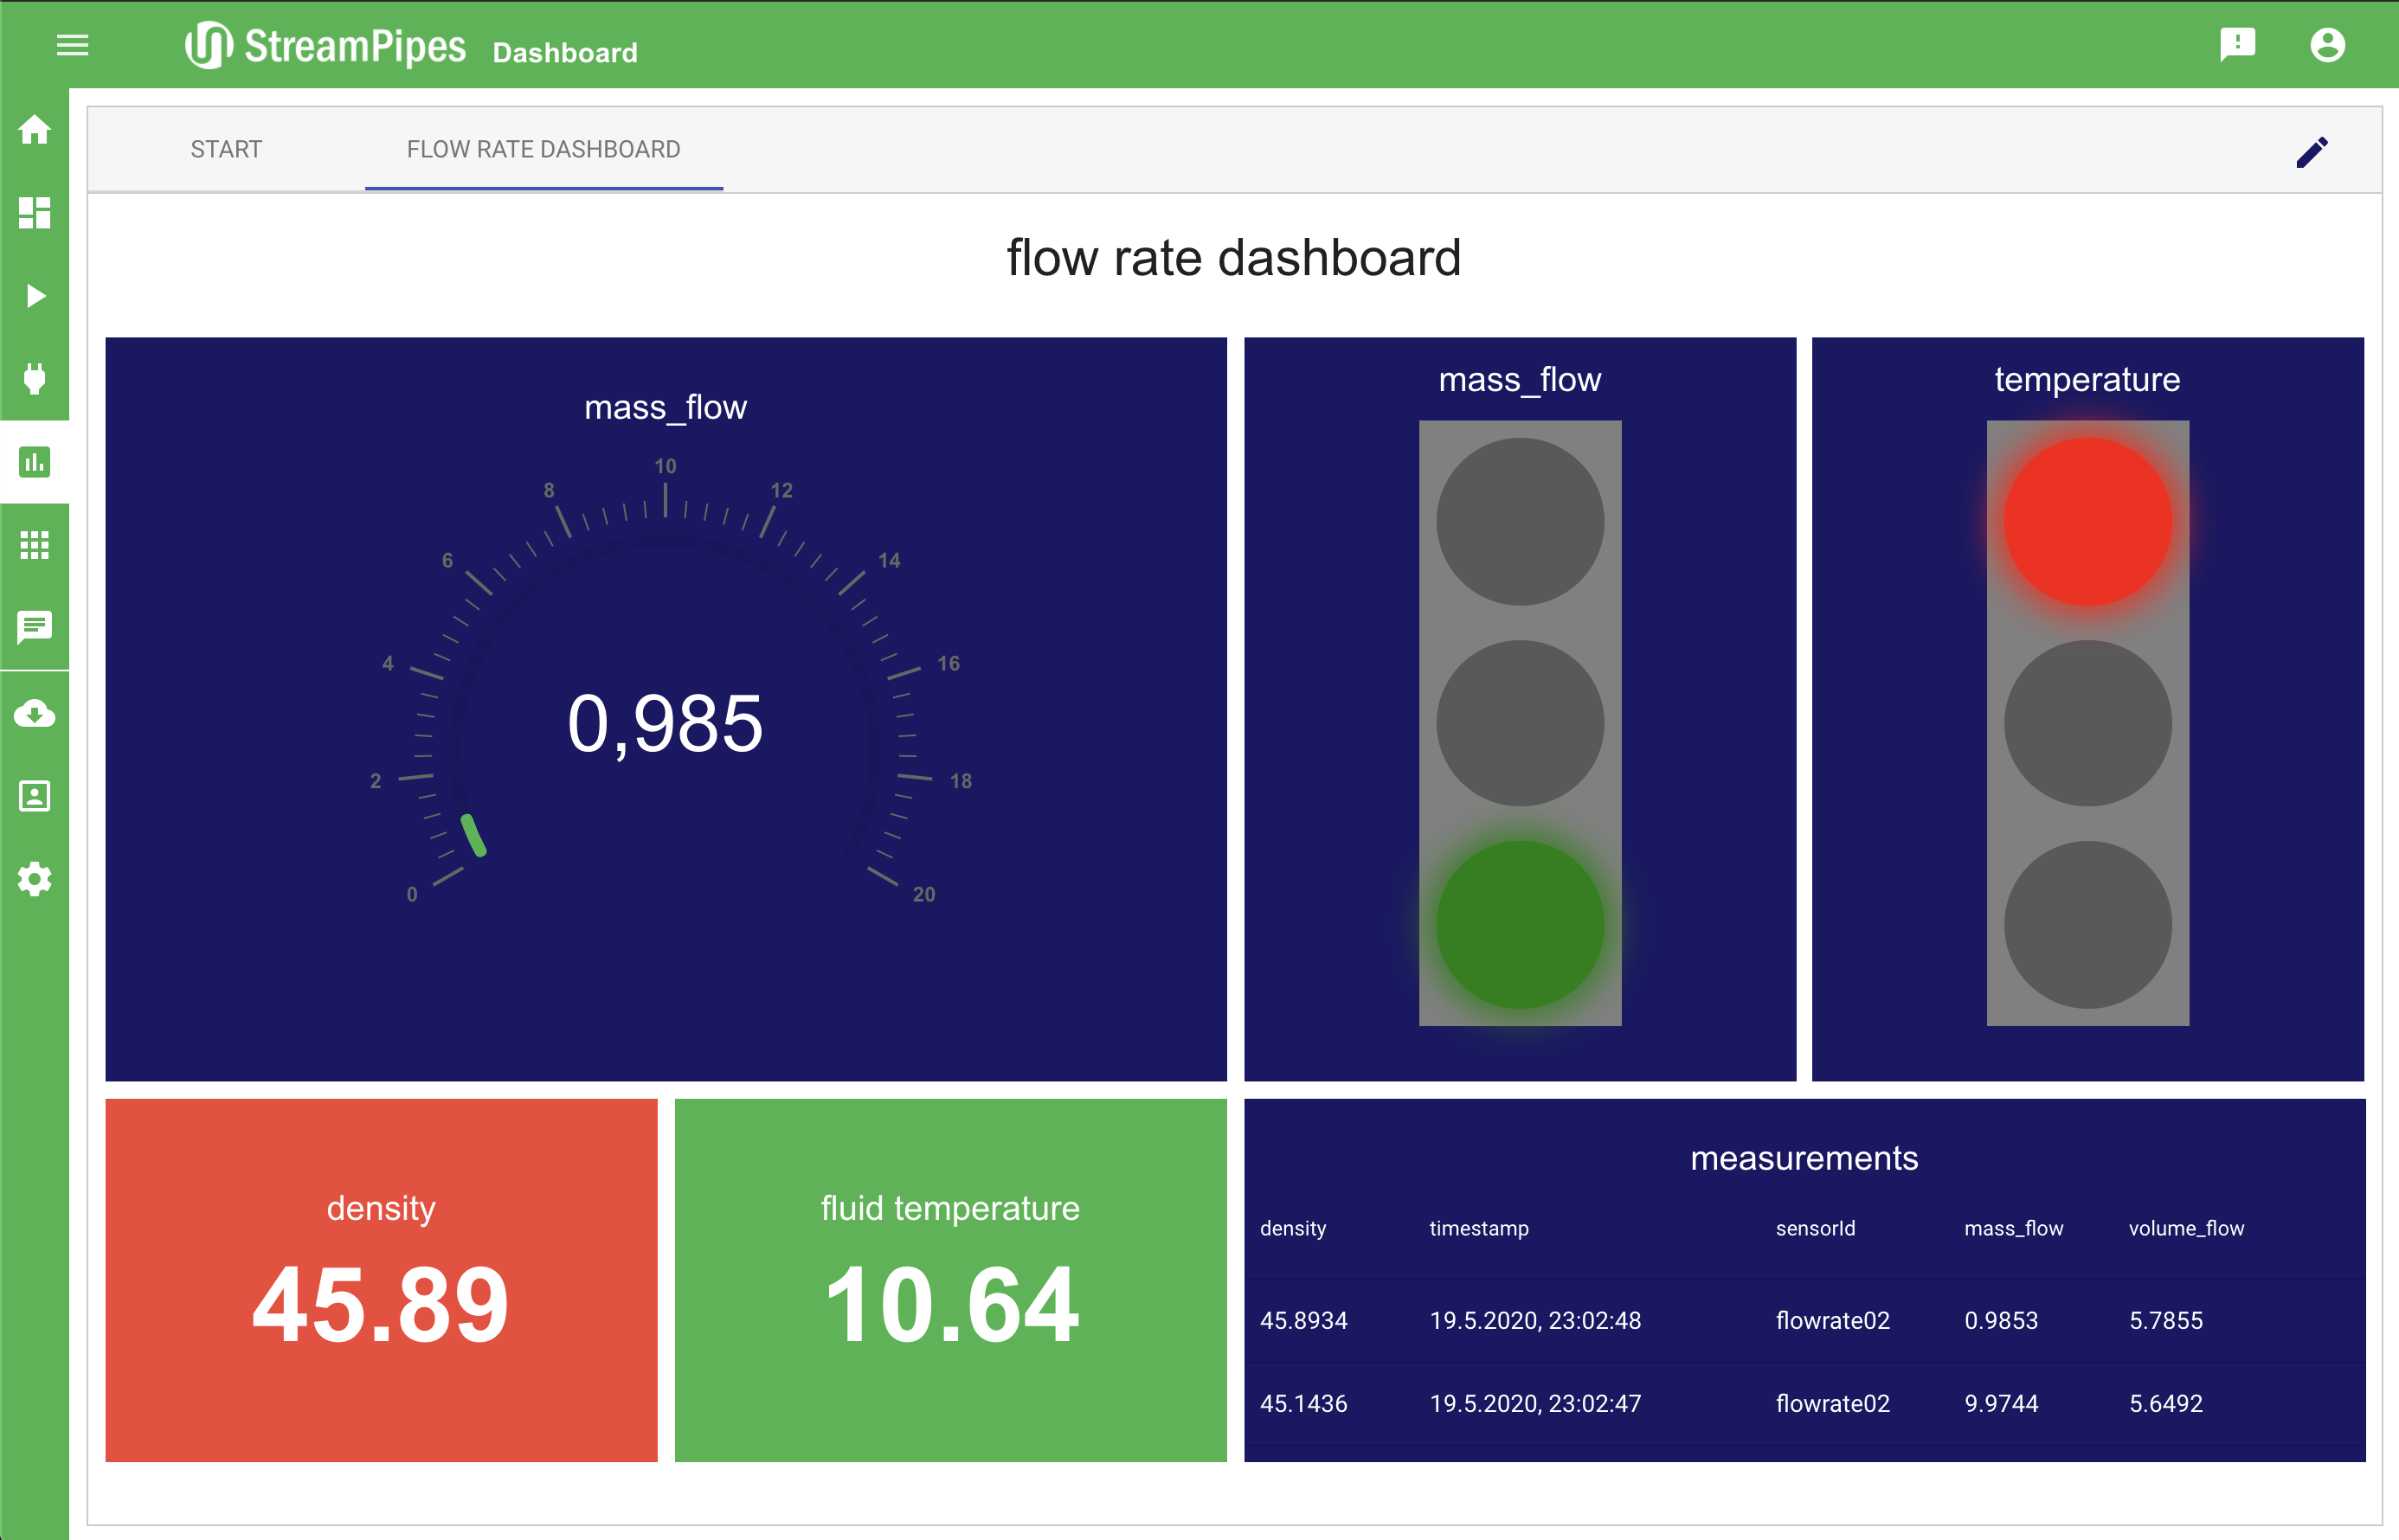The height and width of the screenshot is (1540, 2399).
Task: Open the profile card sidebar icon
Action: point(35,796)
